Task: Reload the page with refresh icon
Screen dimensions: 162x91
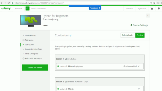Action: click(9, 3)
